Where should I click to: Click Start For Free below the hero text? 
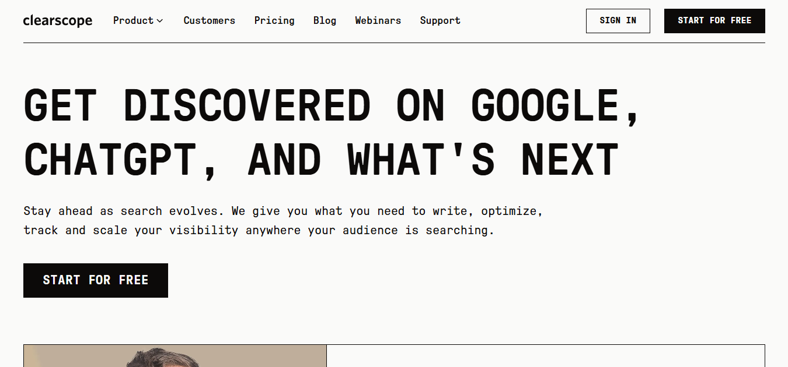point(96,280)
